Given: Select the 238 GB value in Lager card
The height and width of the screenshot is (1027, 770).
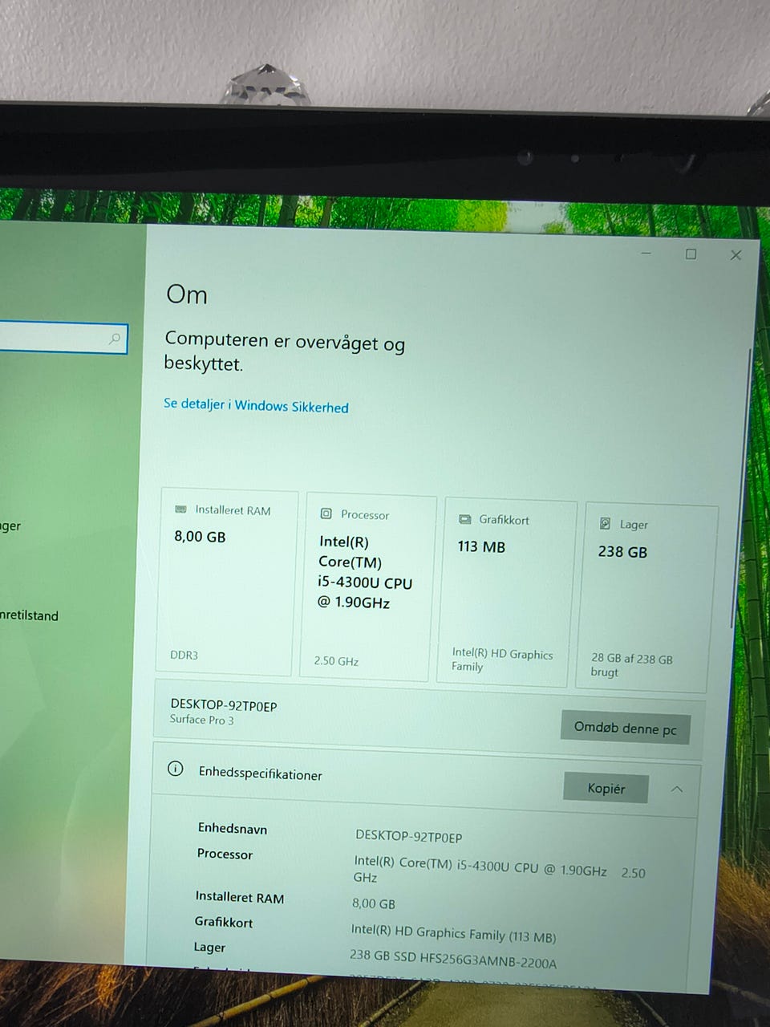Looking at the screenshot, I should tap(622, 551).
